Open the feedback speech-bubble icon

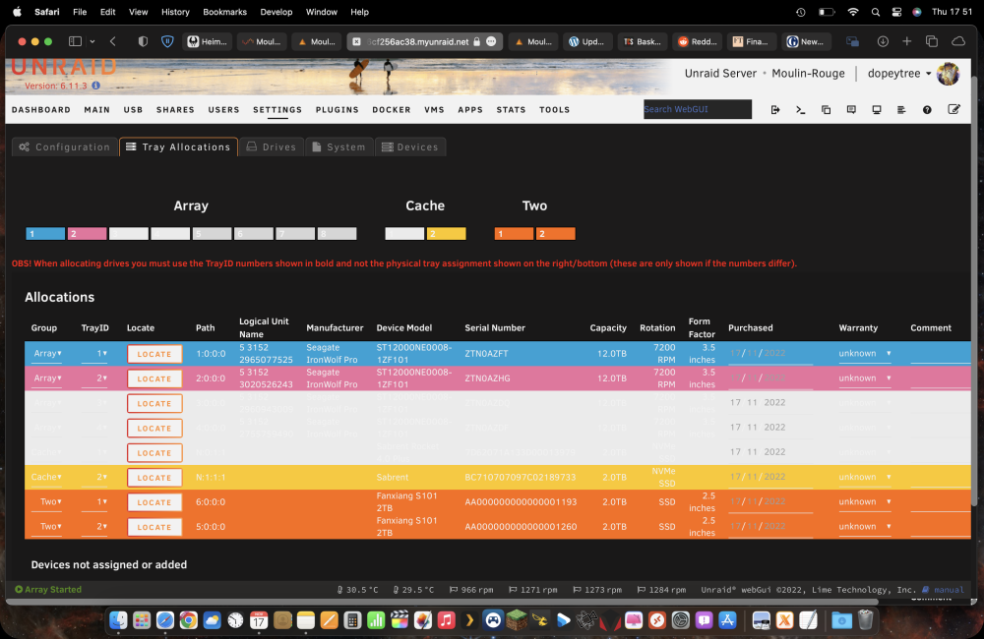click(851, 110)
